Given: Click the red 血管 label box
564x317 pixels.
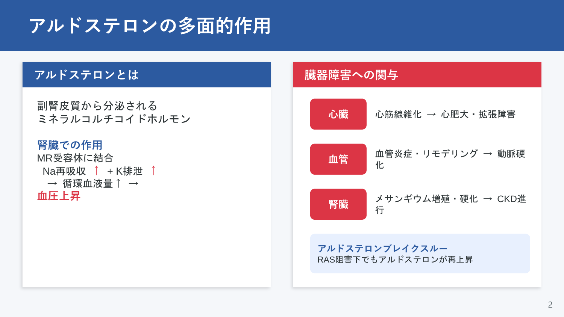Looking at the screenshot, I should (x=338, y=159).
